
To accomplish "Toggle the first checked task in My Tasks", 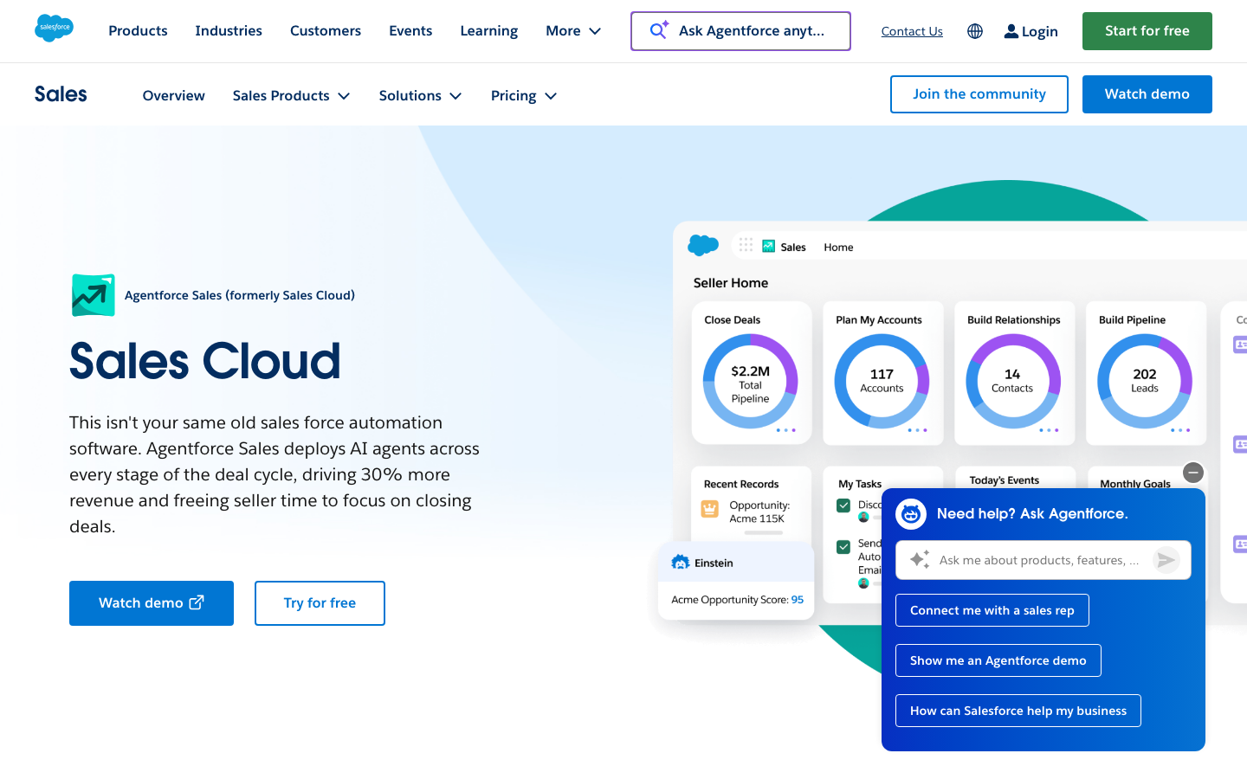I will pos(843,505).
